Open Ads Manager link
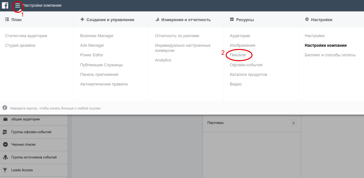Screen dimensions: 364x178 tap(92, 45)
